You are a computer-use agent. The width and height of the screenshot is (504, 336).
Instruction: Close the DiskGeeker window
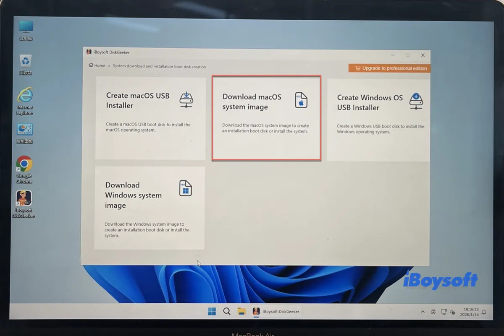(x=423, y=55)
